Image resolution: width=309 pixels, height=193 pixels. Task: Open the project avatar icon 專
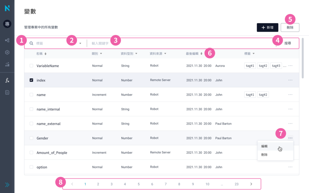click(x=7, y=24)
